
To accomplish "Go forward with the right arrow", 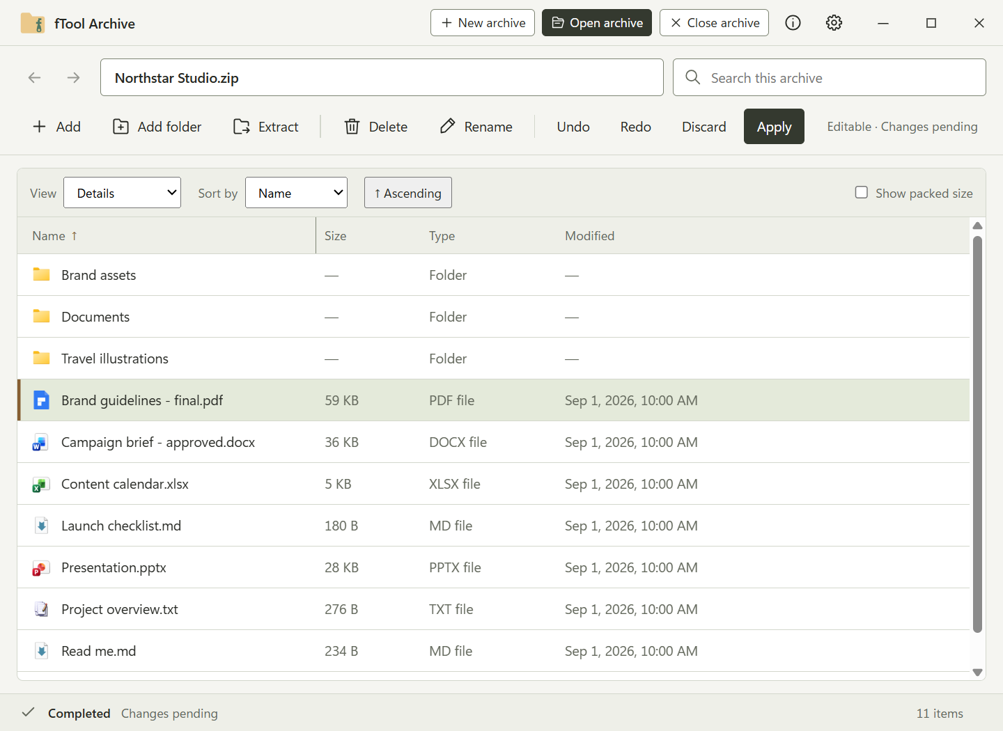I will (x=74, y=77).
